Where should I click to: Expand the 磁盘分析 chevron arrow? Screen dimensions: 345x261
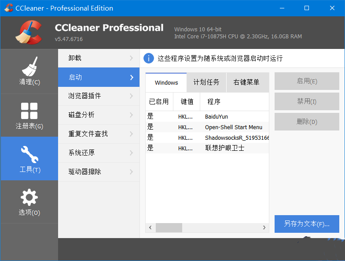click(x=131, y=115)
